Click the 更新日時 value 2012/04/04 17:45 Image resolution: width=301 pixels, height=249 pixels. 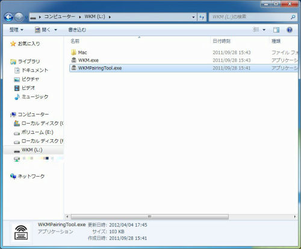128,225
